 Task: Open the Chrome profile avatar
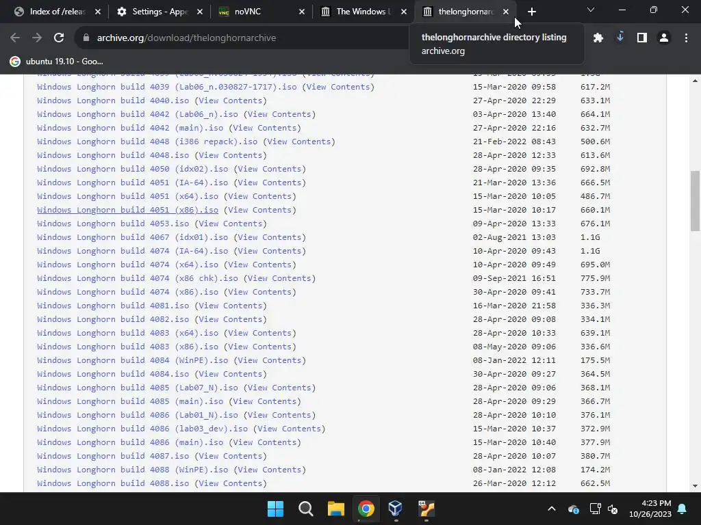tap(664, 38)
